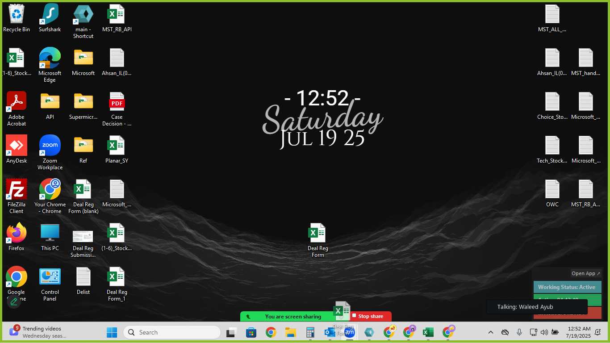
Task: Open the Calculator taskbar icon
Action: (x=310, y=332)
